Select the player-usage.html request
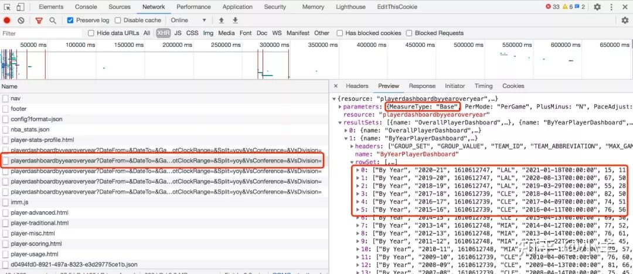Screen dimensions: 633x274 164,254
